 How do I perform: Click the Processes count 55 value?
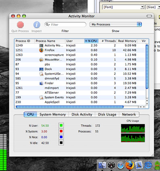click(97, 131)
